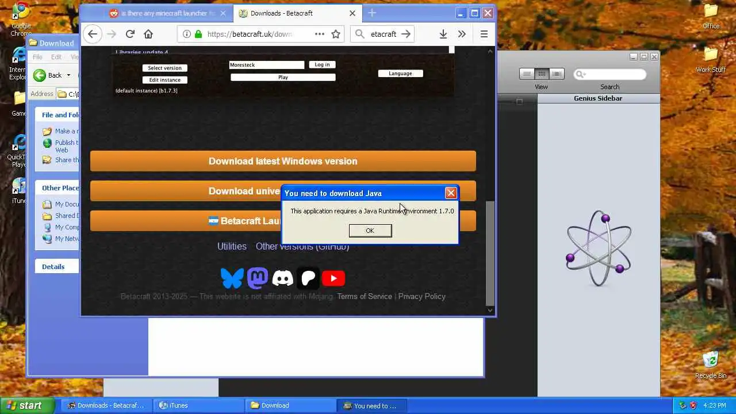
Task: Open the Mastodon social icon
Action: [x=258, y=278]
